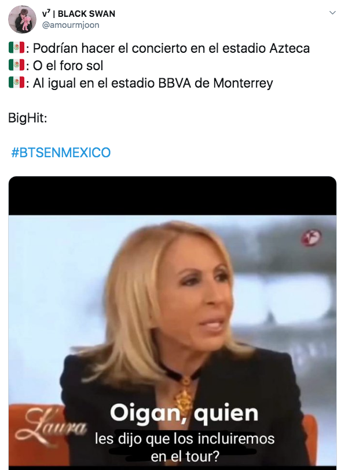This screenshot has height=470, width=341.
Task: Click the flag emoji before 'Al igual'
Action: pyautogui.click(x=16, y=82)
